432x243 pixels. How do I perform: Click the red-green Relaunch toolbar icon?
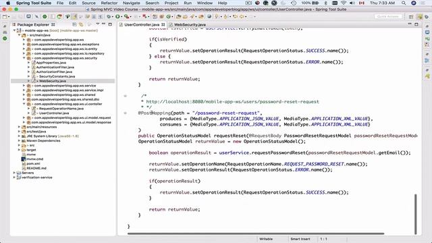click(x=59, y=17)
